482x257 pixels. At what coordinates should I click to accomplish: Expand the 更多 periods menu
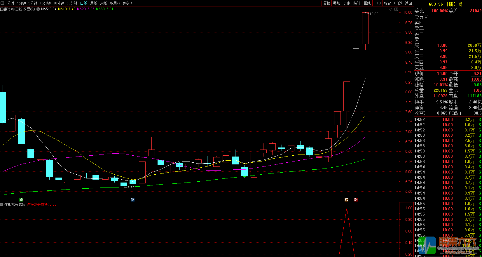(x=127, y=3)
